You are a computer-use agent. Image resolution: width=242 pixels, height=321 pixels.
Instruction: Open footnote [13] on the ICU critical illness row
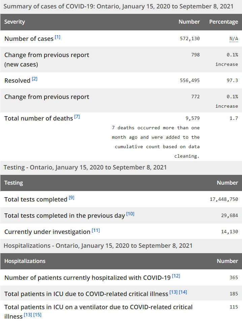174,292
